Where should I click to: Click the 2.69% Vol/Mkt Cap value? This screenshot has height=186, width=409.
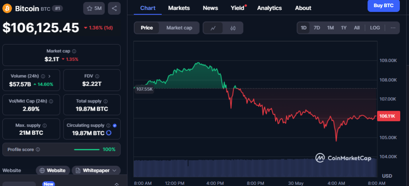pyautogui.click(x=31, y=109)
